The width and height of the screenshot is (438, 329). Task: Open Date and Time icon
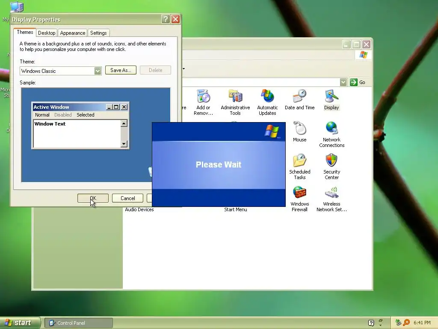[299, 99]
